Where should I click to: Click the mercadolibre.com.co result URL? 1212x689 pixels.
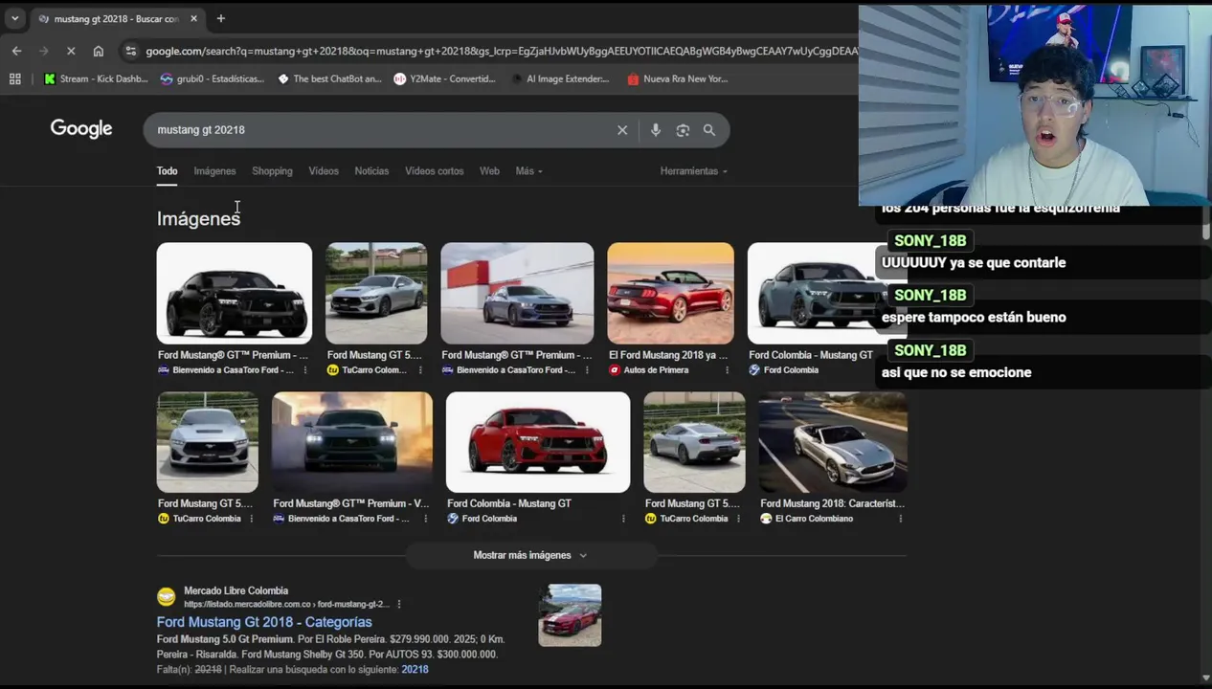287,605
